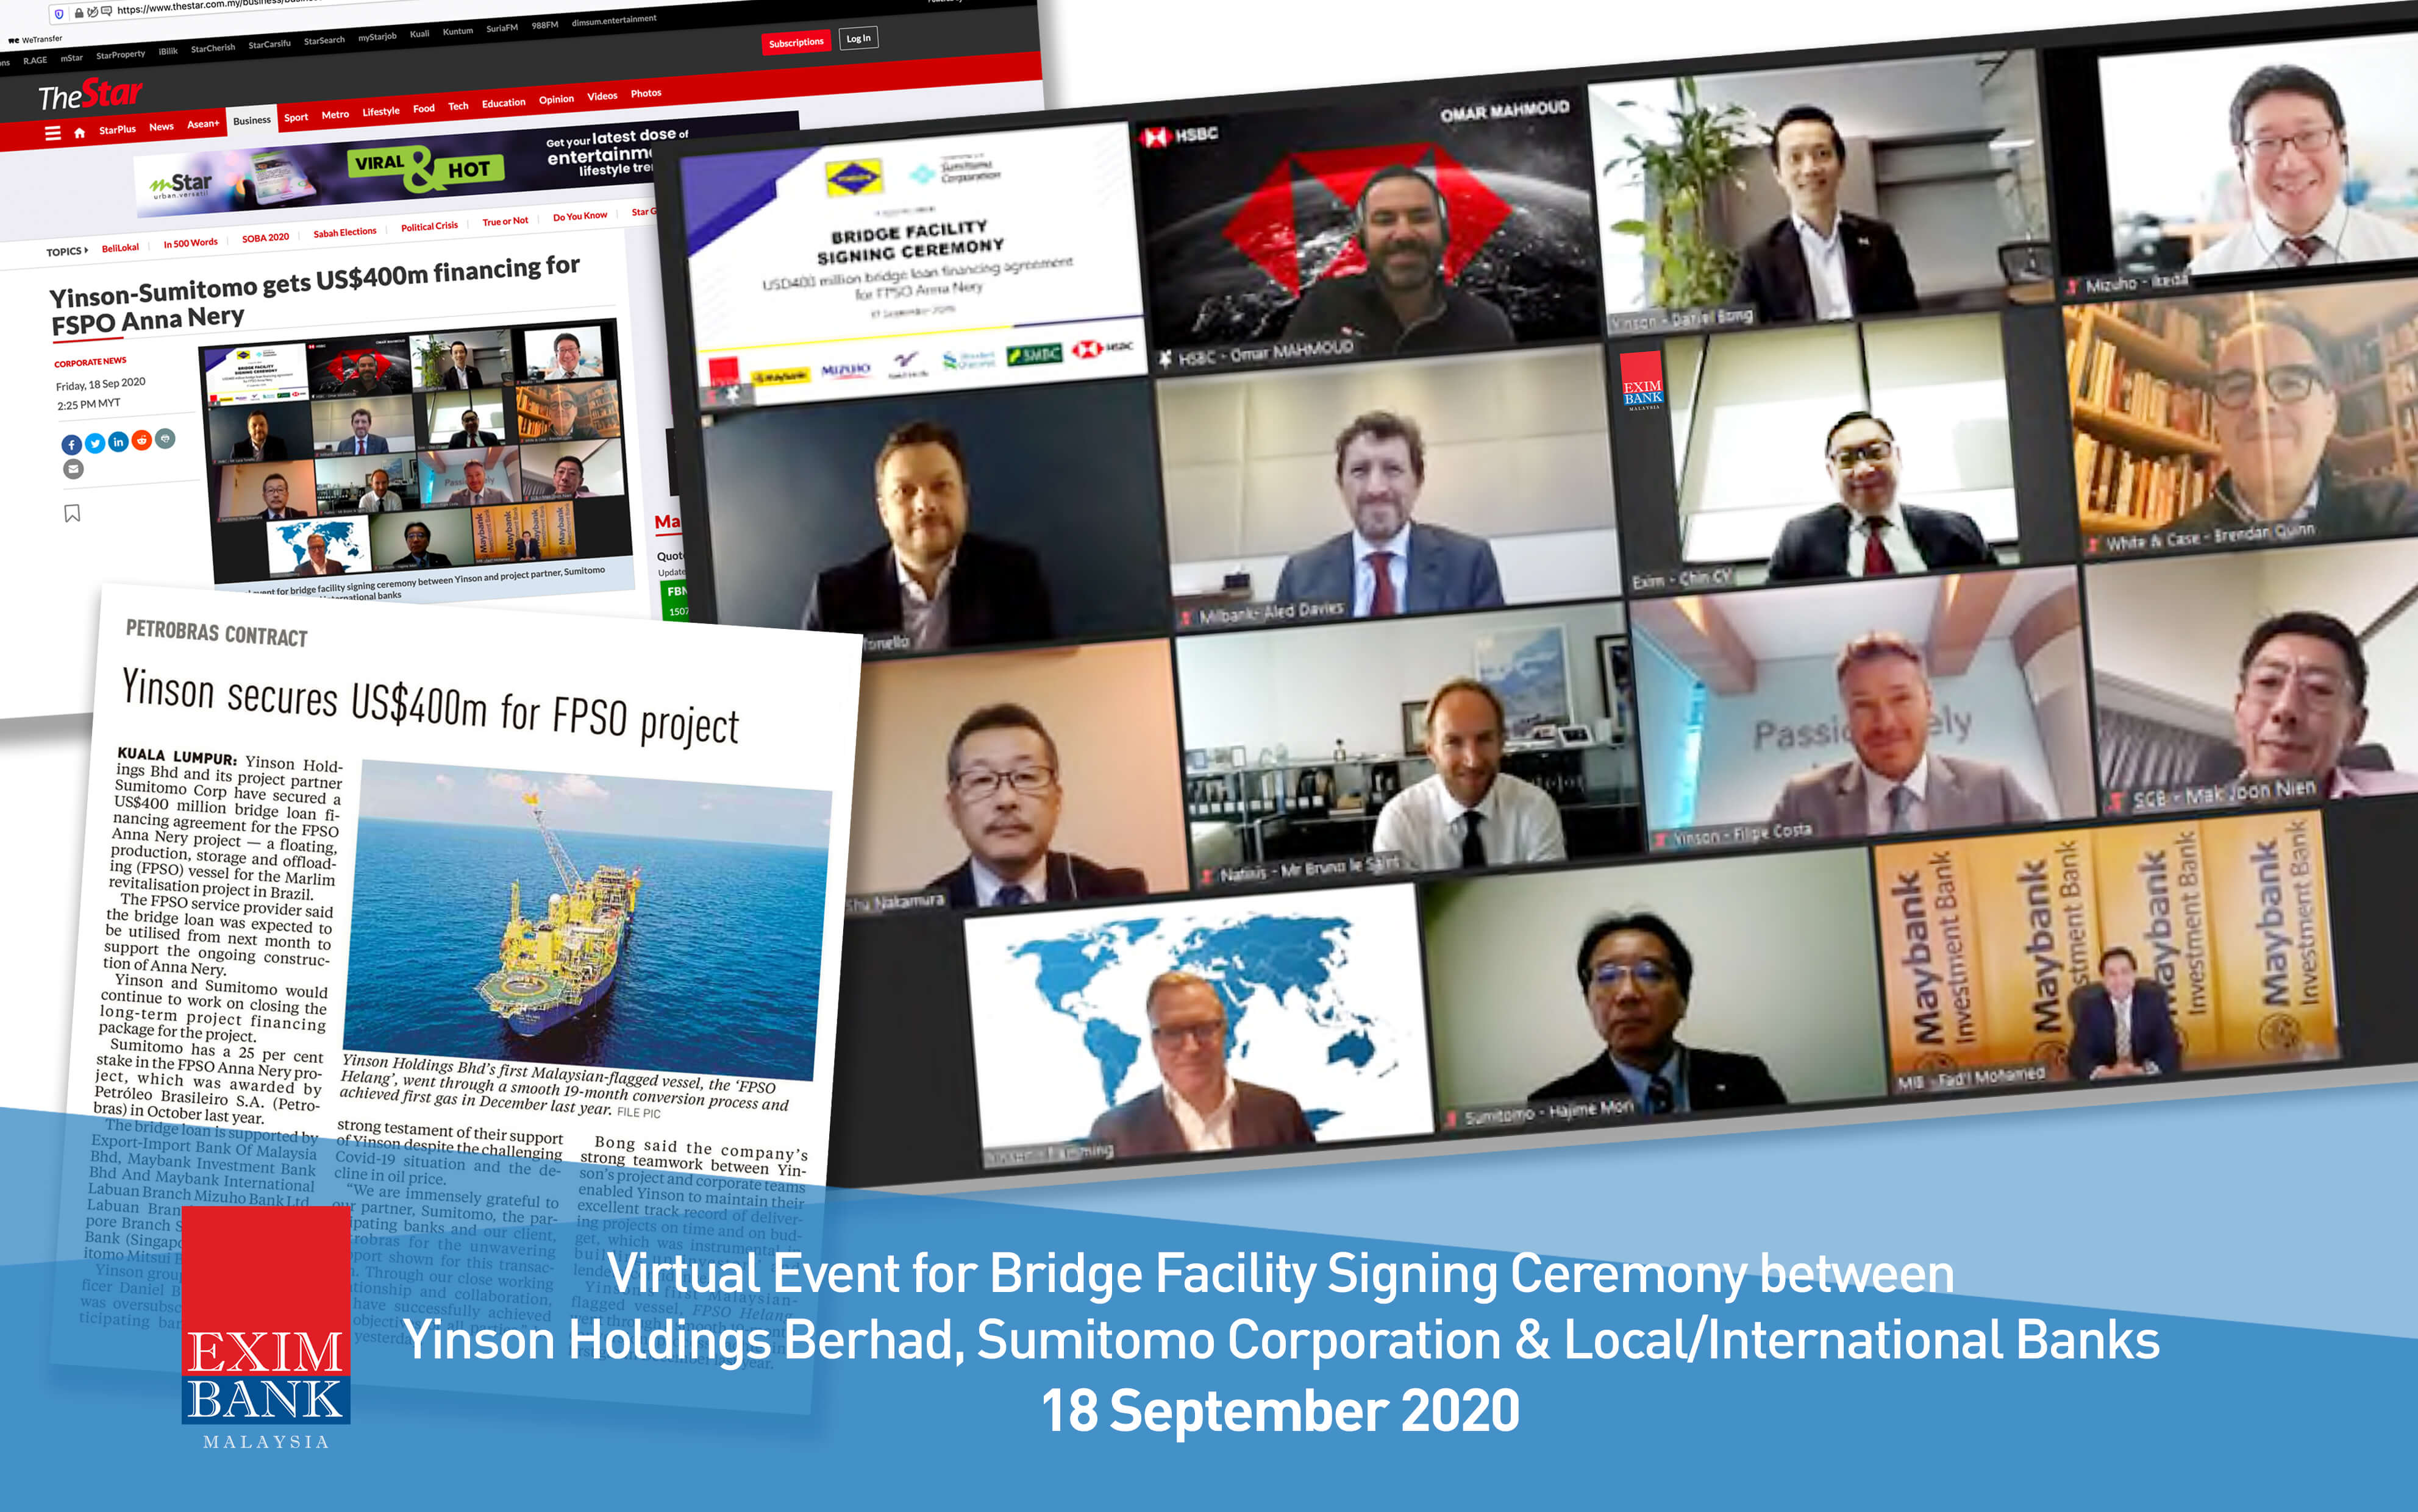Open the CORPORATE NEWS category link
The width and height of the screenshot is (2418, 1512).
click(90, 362)
